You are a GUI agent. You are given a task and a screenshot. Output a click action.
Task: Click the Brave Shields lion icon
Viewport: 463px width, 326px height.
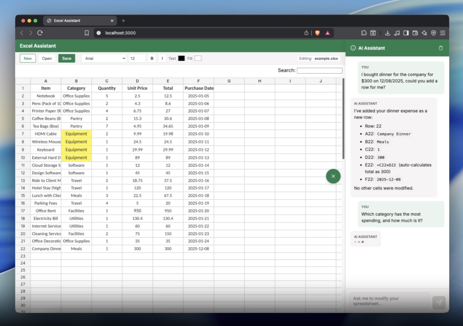click(x=317, y=33)
